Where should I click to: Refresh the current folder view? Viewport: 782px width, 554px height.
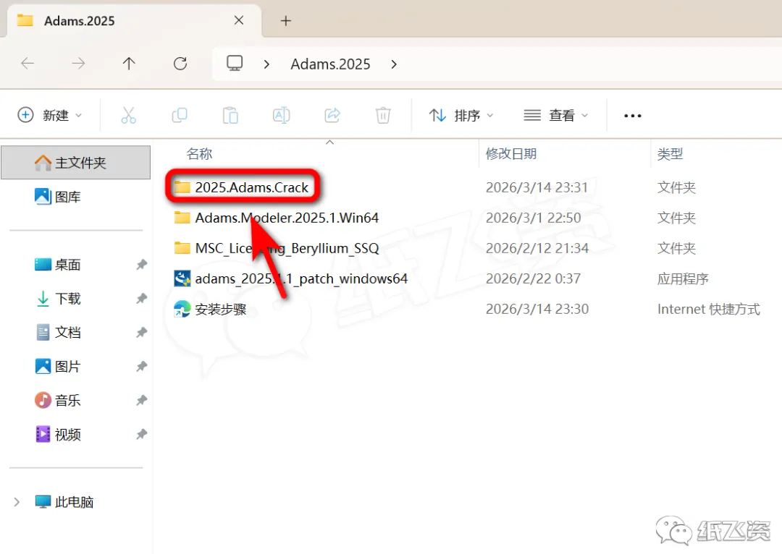click(x=180, y=63)
